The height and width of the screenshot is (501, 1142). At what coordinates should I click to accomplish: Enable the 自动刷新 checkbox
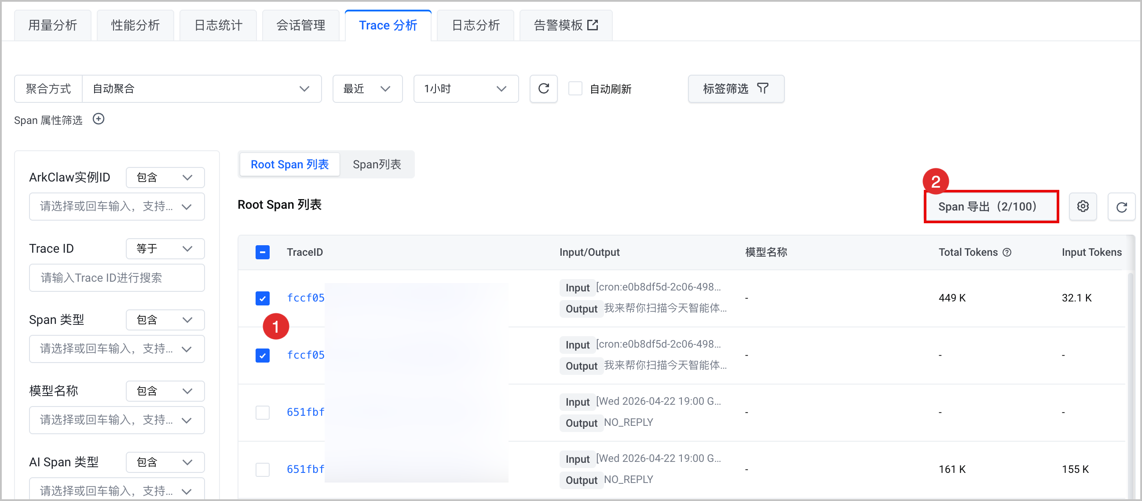coord(575,89)
